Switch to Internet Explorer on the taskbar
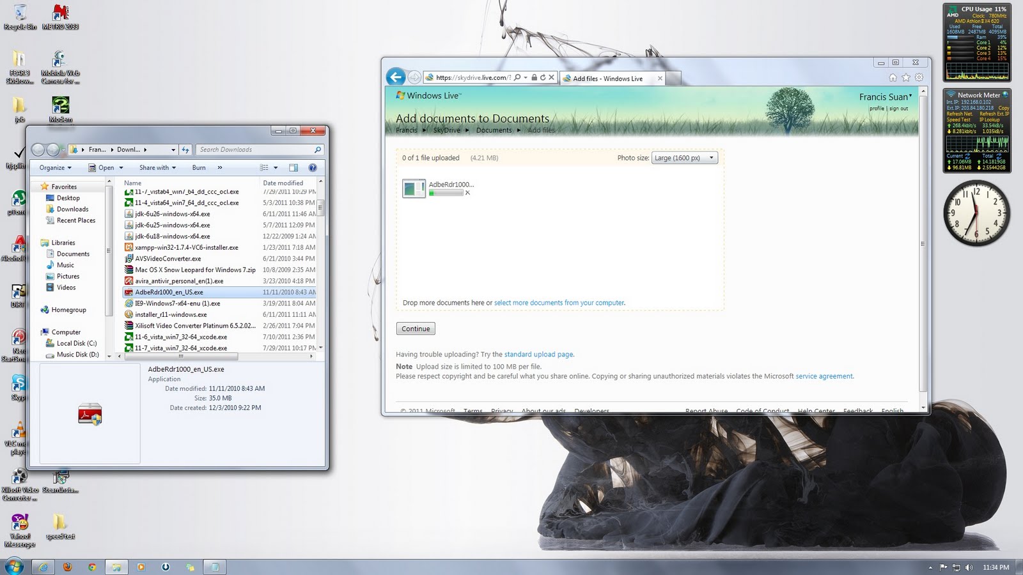 (x=43, y=567)
